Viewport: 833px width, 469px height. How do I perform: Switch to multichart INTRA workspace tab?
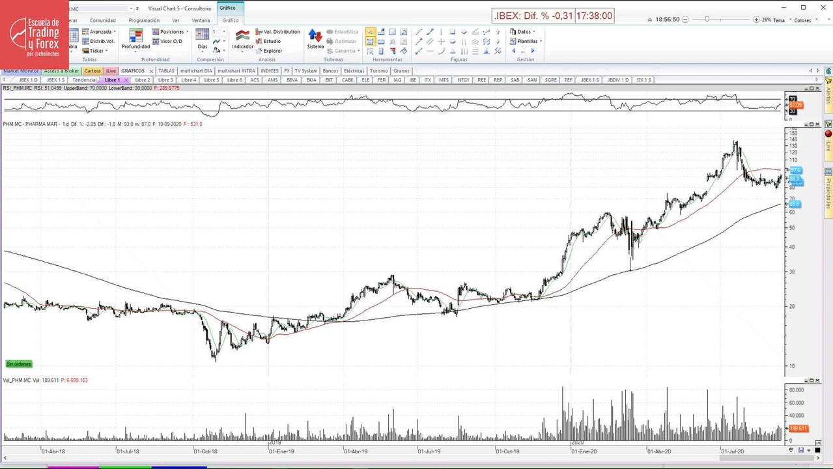(x=236, y=70)
